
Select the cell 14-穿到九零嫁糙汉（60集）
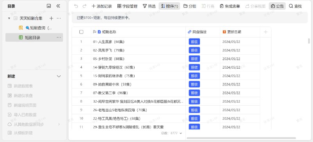(138, 67)
